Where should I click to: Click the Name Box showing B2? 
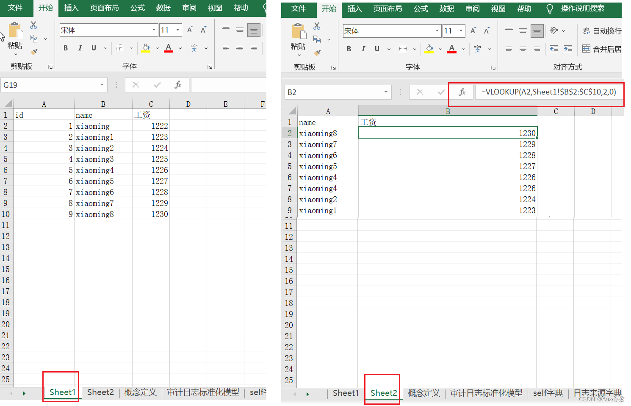(x=338, y=92)
